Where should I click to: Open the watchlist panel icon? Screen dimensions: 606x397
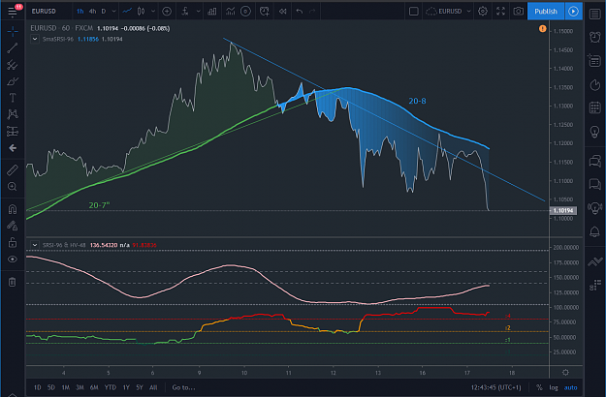tap(594, 14)
